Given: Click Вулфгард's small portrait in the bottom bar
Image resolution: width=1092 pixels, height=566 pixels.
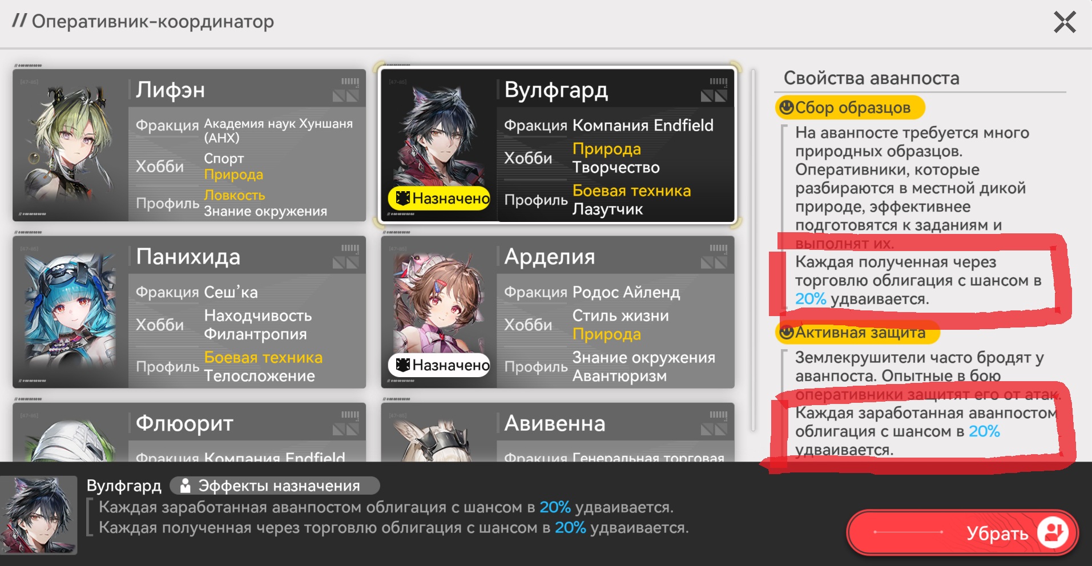Looking at the screenshot, I should click(39, 515).
